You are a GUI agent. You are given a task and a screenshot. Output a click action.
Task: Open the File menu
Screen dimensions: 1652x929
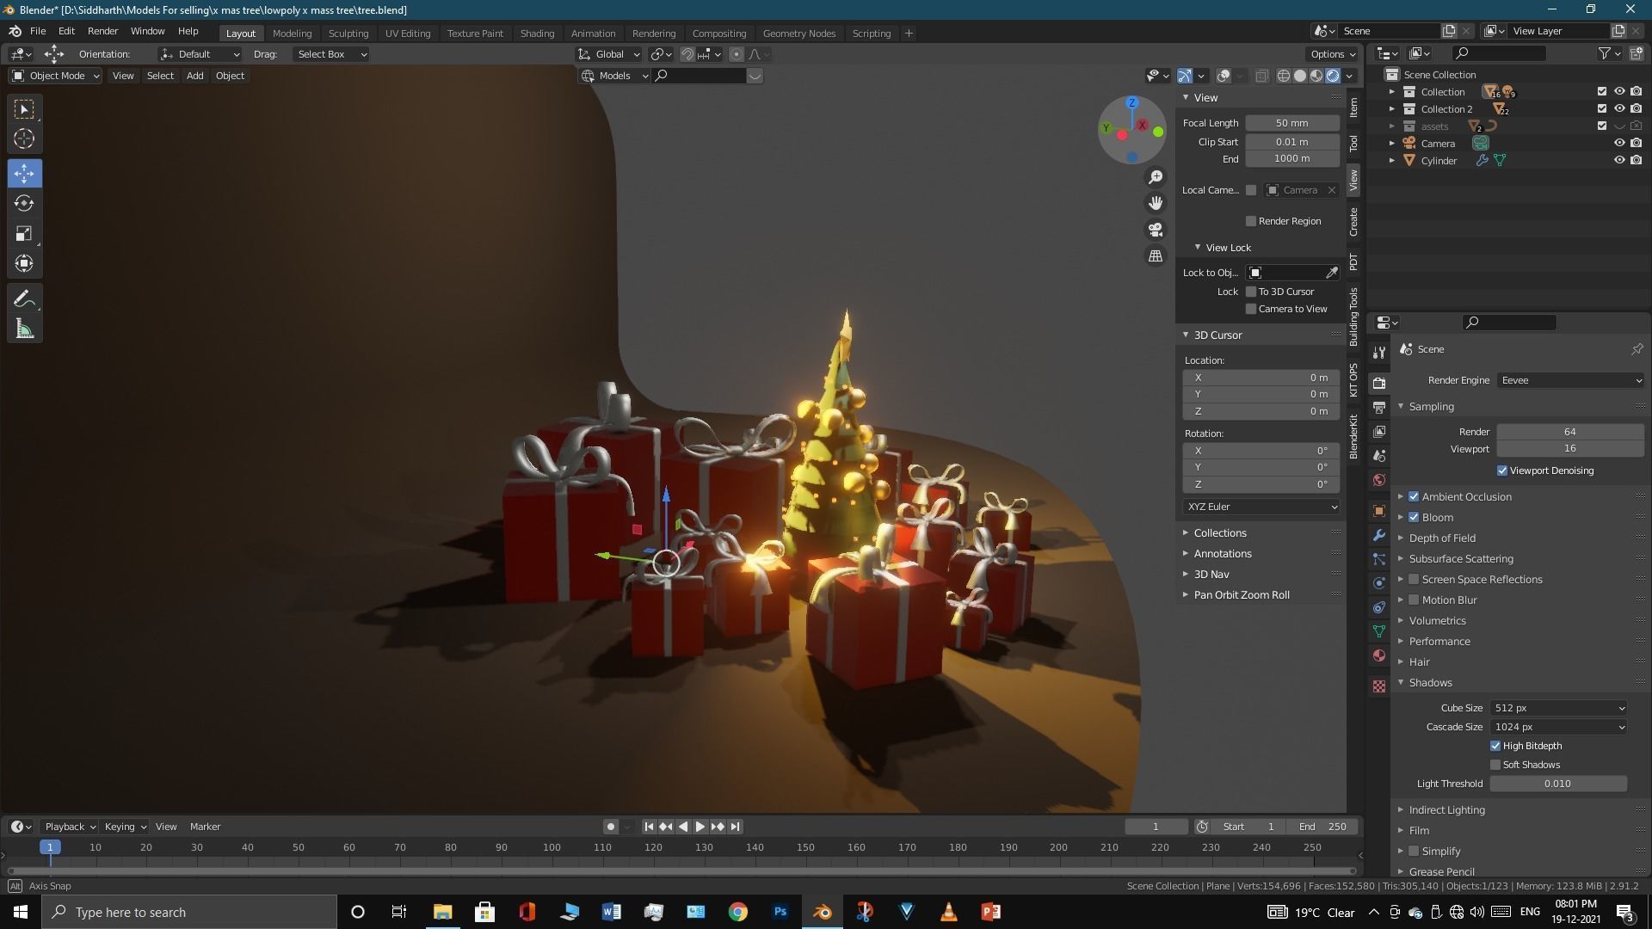38,31
